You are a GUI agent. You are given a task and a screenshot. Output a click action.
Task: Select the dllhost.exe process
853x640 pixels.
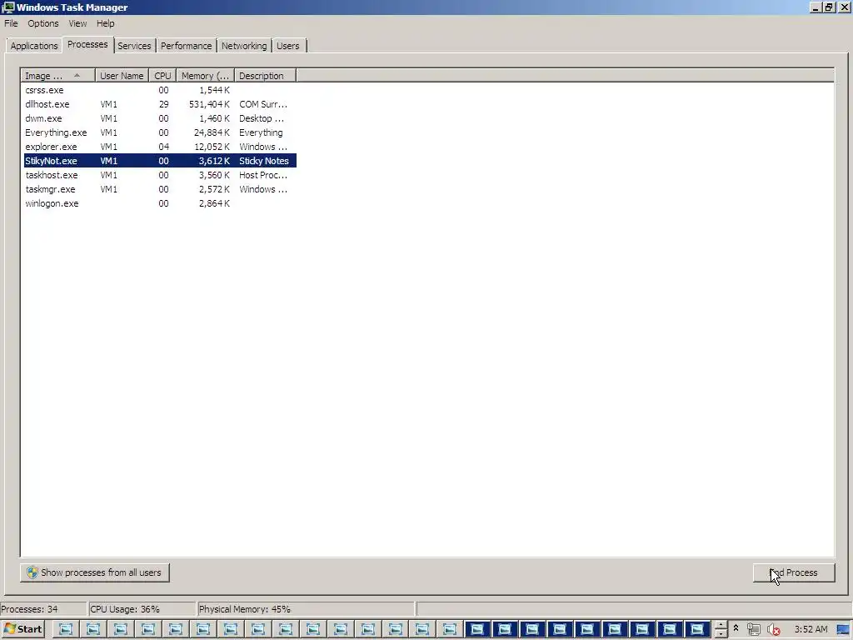click(159, 104)
